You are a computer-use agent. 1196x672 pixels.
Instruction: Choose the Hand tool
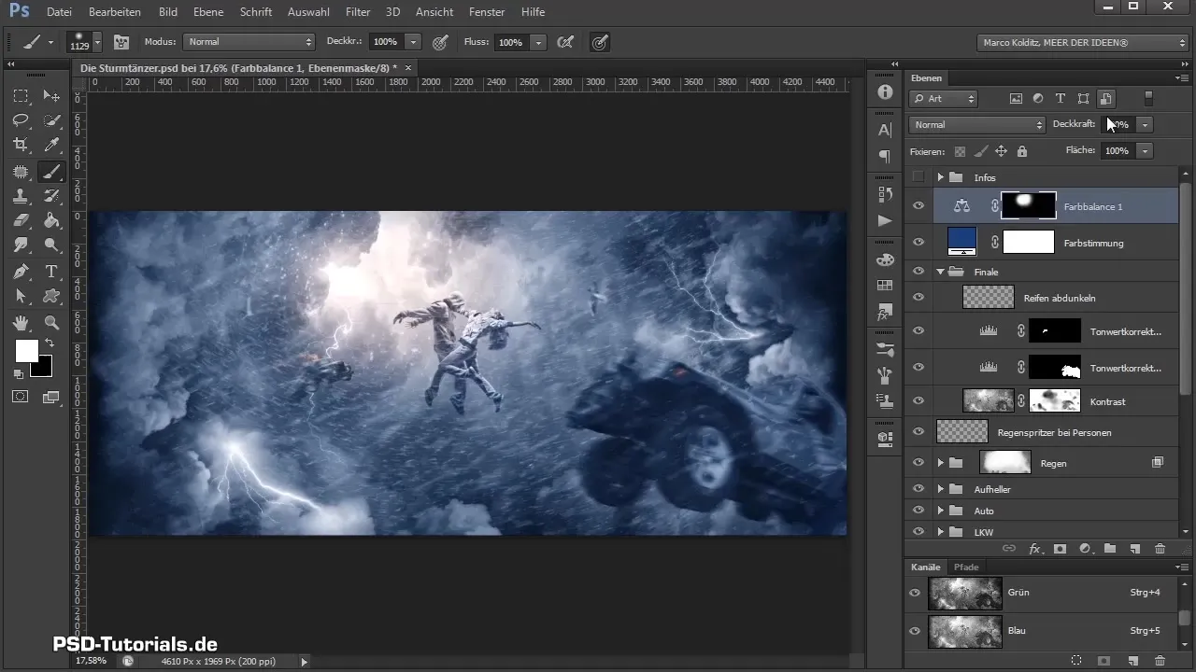21,323
